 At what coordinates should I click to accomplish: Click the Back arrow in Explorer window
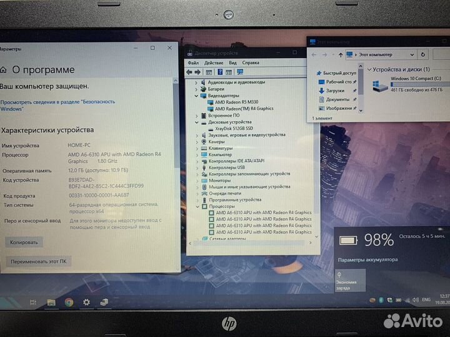314,54
